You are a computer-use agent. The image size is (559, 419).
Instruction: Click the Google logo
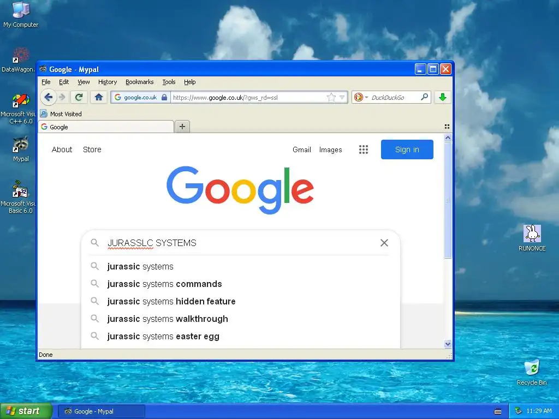pos(240,189)
